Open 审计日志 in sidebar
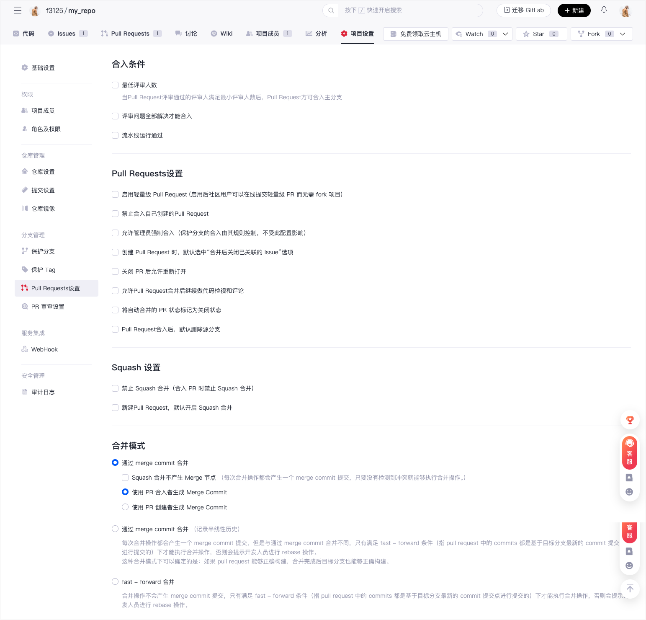 [x=43, y=392]
